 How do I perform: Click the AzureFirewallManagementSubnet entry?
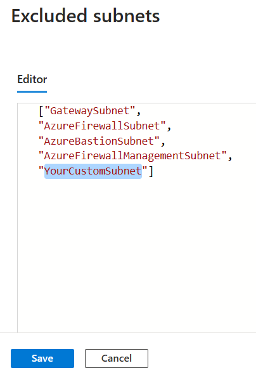[x=132, y=156]
